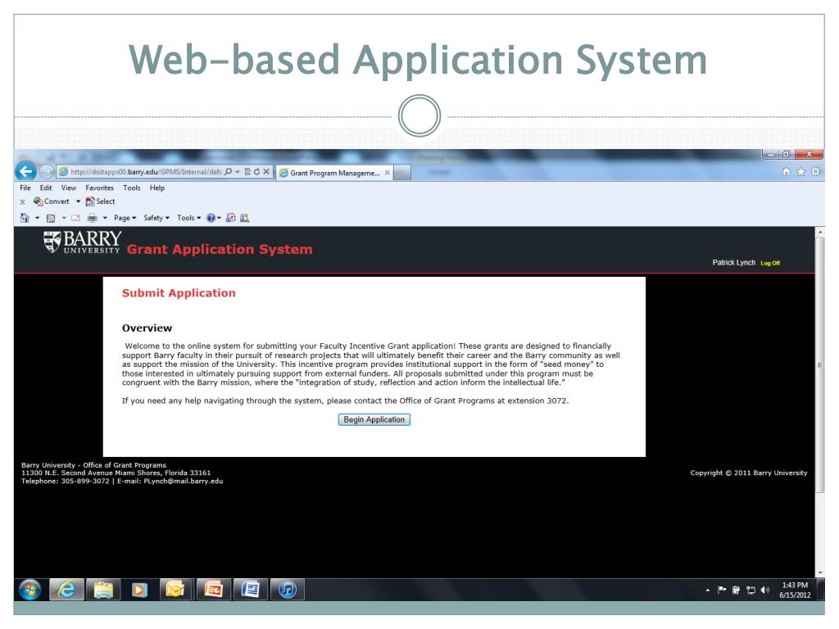Click the browser Forward arrow button
This screenshot has height=629, width=839.
tap(47, 171)
